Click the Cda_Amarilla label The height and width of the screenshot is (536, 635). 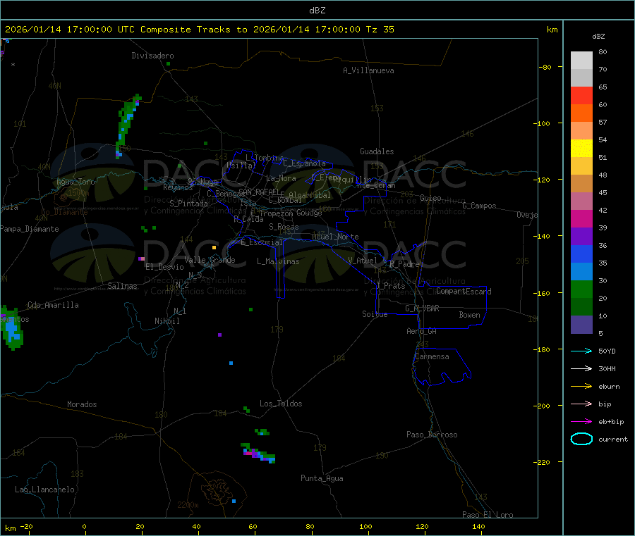[53, 305]
